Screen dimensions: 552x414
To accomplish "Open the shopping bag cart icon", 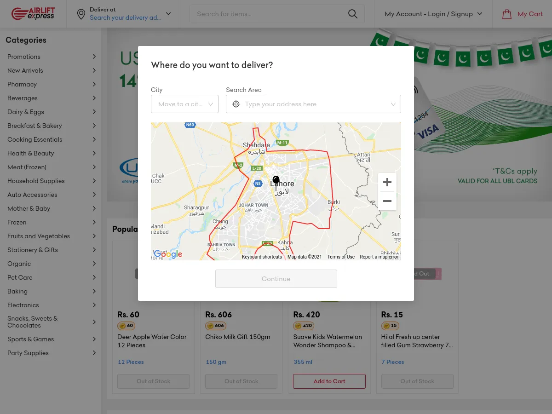I will tap(507, 14).
